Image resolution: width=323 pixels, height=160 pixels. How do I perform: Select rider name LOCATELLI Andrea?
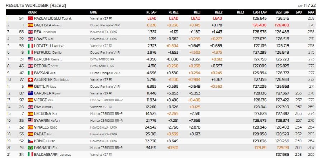(x=49, y=45)
